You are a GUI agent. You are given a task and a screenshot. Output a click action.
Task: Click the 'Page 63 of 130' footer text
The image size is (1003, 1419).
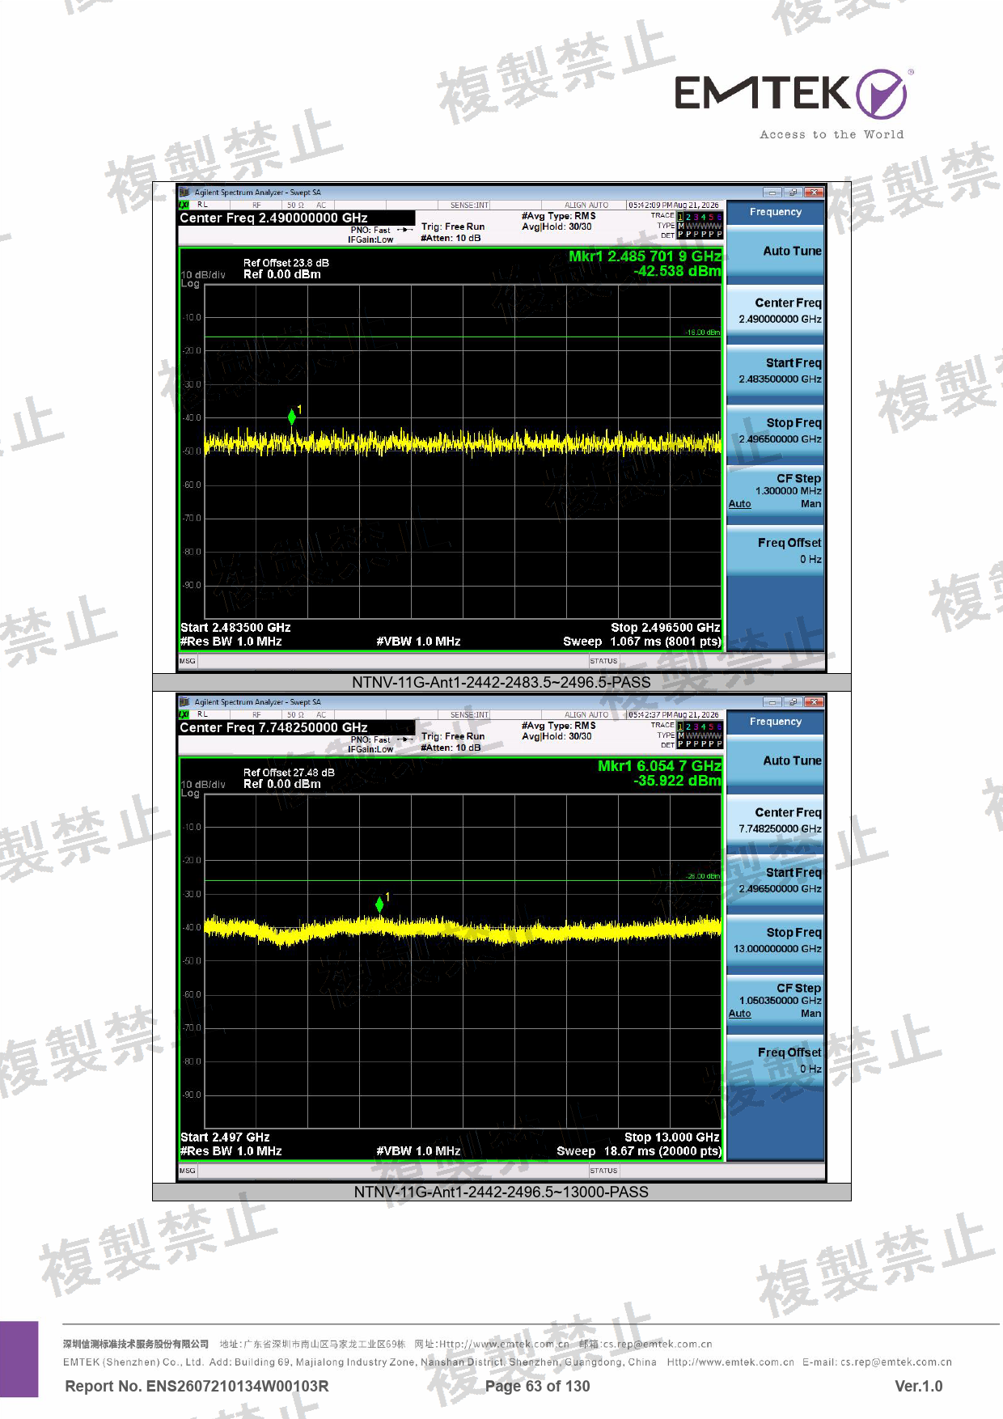pyautogui.click(x=537, y=1386)
